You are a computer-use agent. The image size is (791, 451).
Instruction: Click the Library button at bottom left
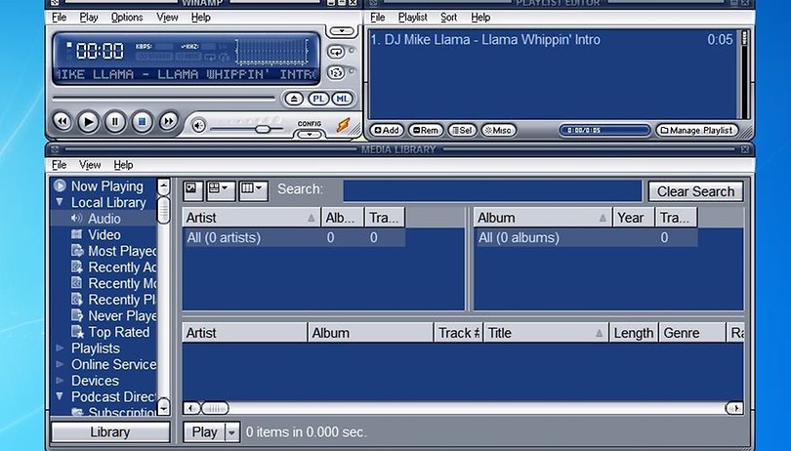110,432
